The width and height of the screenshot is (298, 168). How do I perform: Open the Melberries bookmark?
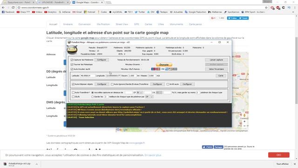pos(215,12)
